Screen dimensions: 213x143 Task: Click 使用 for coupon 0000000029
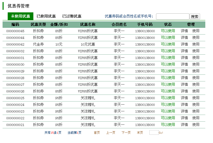(196, 71)
